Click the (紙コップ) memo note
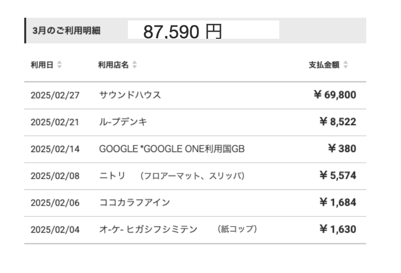Image resolution: width=401 pixels, height=273 pixels. (236, 230)
